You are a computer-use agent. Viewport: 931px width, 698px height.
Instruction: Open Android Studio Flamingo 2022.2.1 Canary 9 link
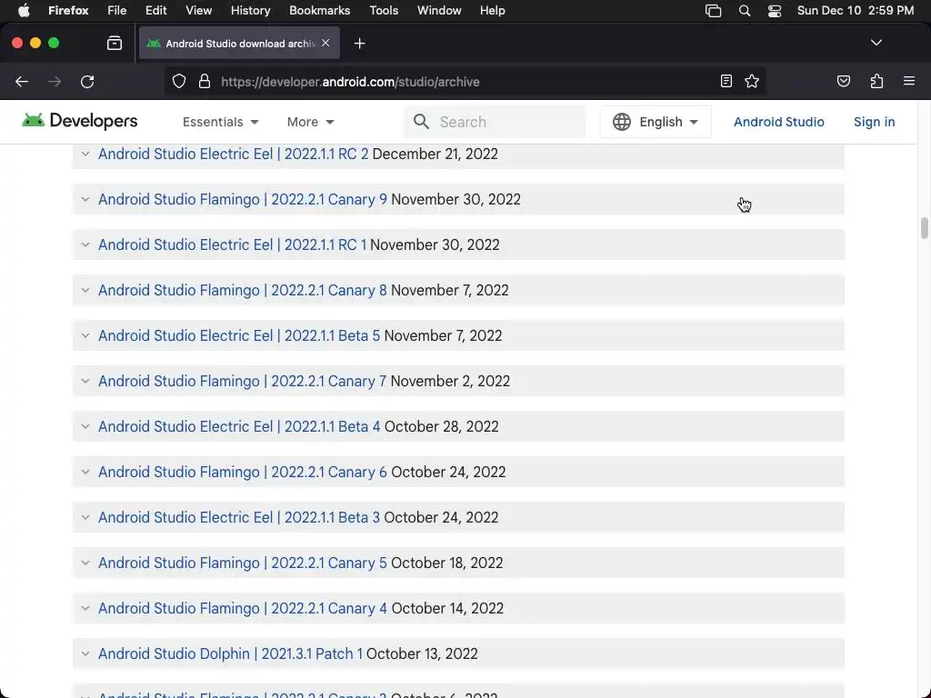point(243,199)
